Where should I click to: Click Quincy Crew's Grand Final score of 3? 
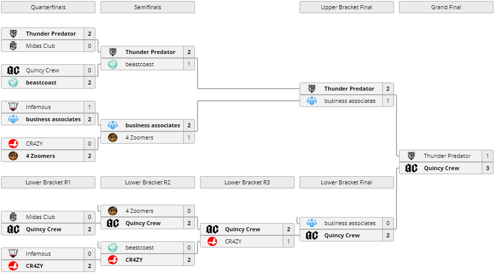point(487,168)
